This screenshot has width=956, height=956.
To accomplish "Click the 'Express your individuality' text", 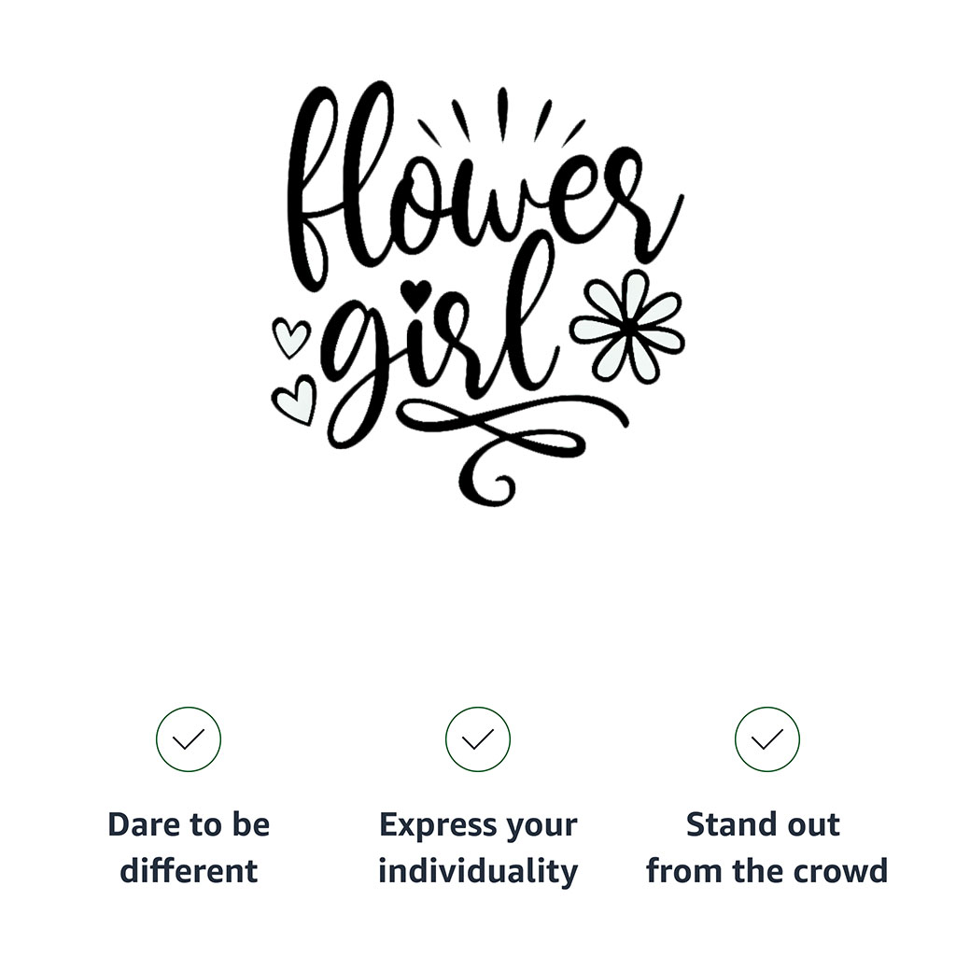I will [x=478, y=848].
